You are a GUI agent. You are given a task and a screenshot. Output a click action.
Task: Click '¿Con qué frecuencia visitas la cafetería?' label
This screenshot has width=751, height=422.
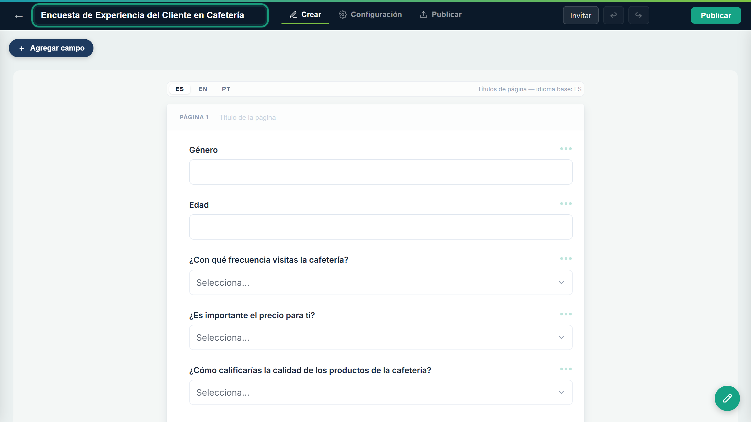(269, 260)
